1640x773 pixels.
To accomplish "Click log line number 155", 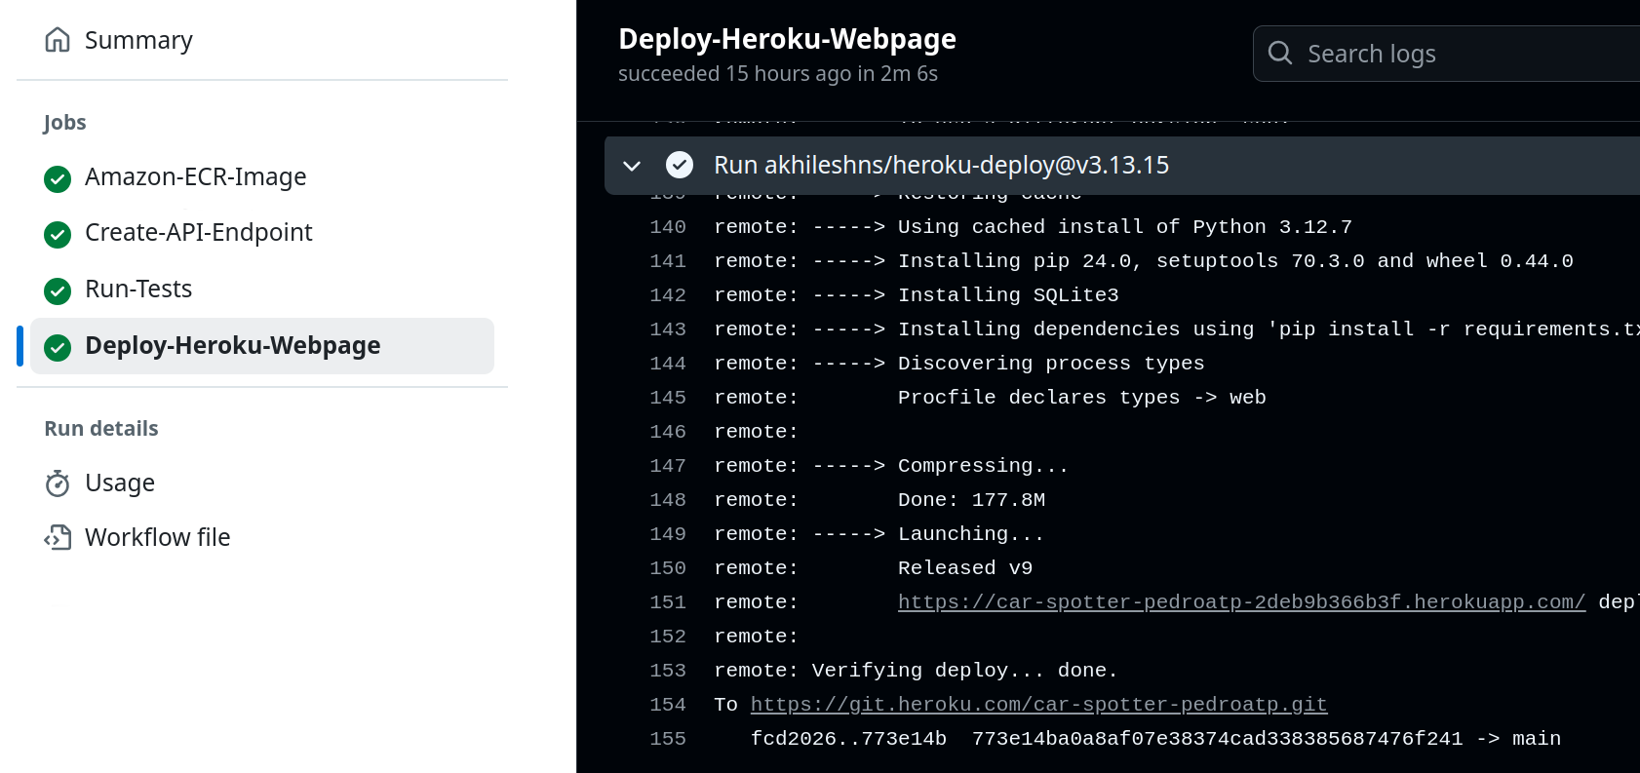I will tap(668, 739).
